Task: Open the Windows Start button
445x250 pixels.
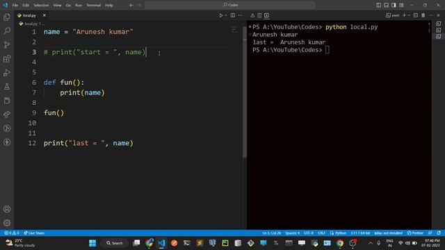Action: [92, 243]
